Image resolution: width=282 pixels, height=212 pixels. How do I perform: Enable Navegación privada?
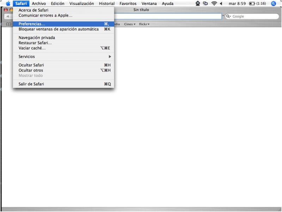pyautogui.click(x=37, y=38)
